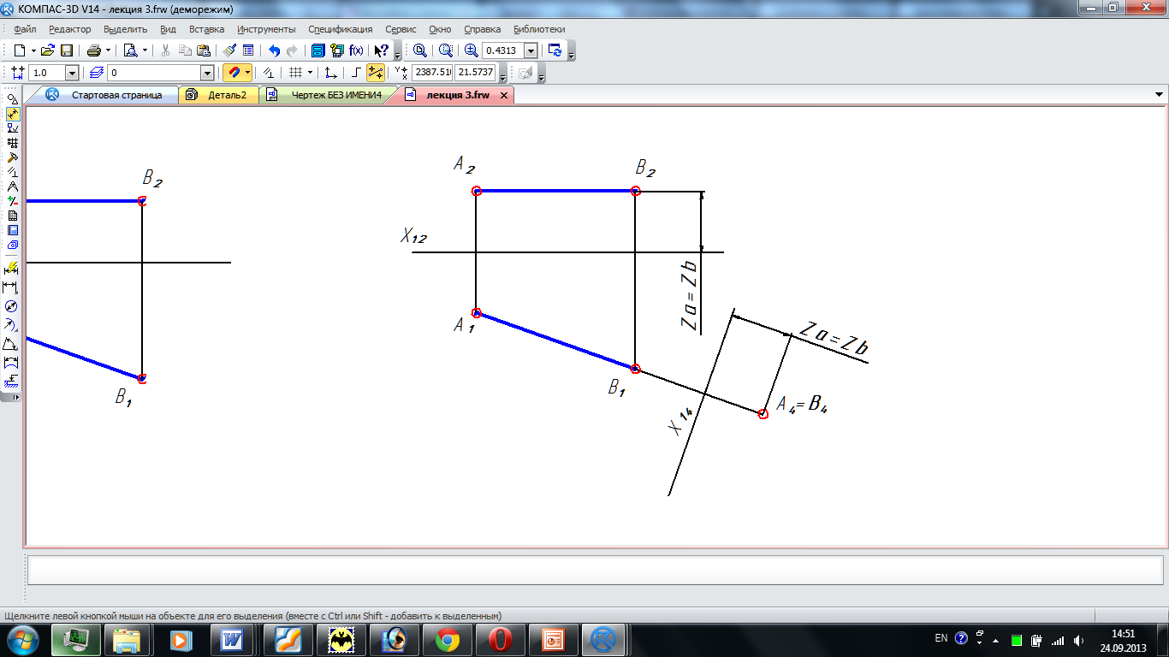Viewport: 1169px width, 657px height.
Task: Create a new document with the New icon
Action: [x=19, y=50]
